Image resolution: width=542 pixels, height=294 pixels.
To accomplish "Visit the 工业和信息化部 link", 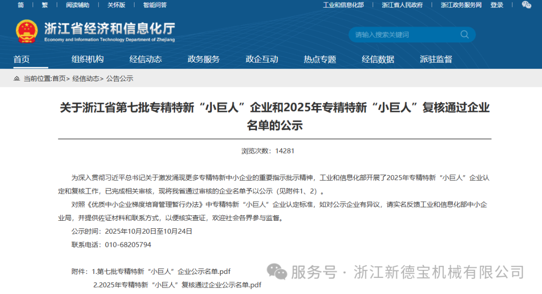I will point(343,5).
